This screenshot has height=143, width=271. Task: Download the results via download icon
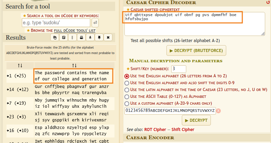tap(90, 37)
